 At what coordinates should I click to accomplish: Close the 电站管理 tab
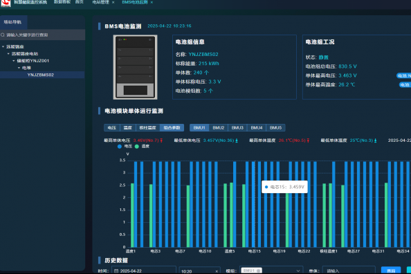pos(113,2)
